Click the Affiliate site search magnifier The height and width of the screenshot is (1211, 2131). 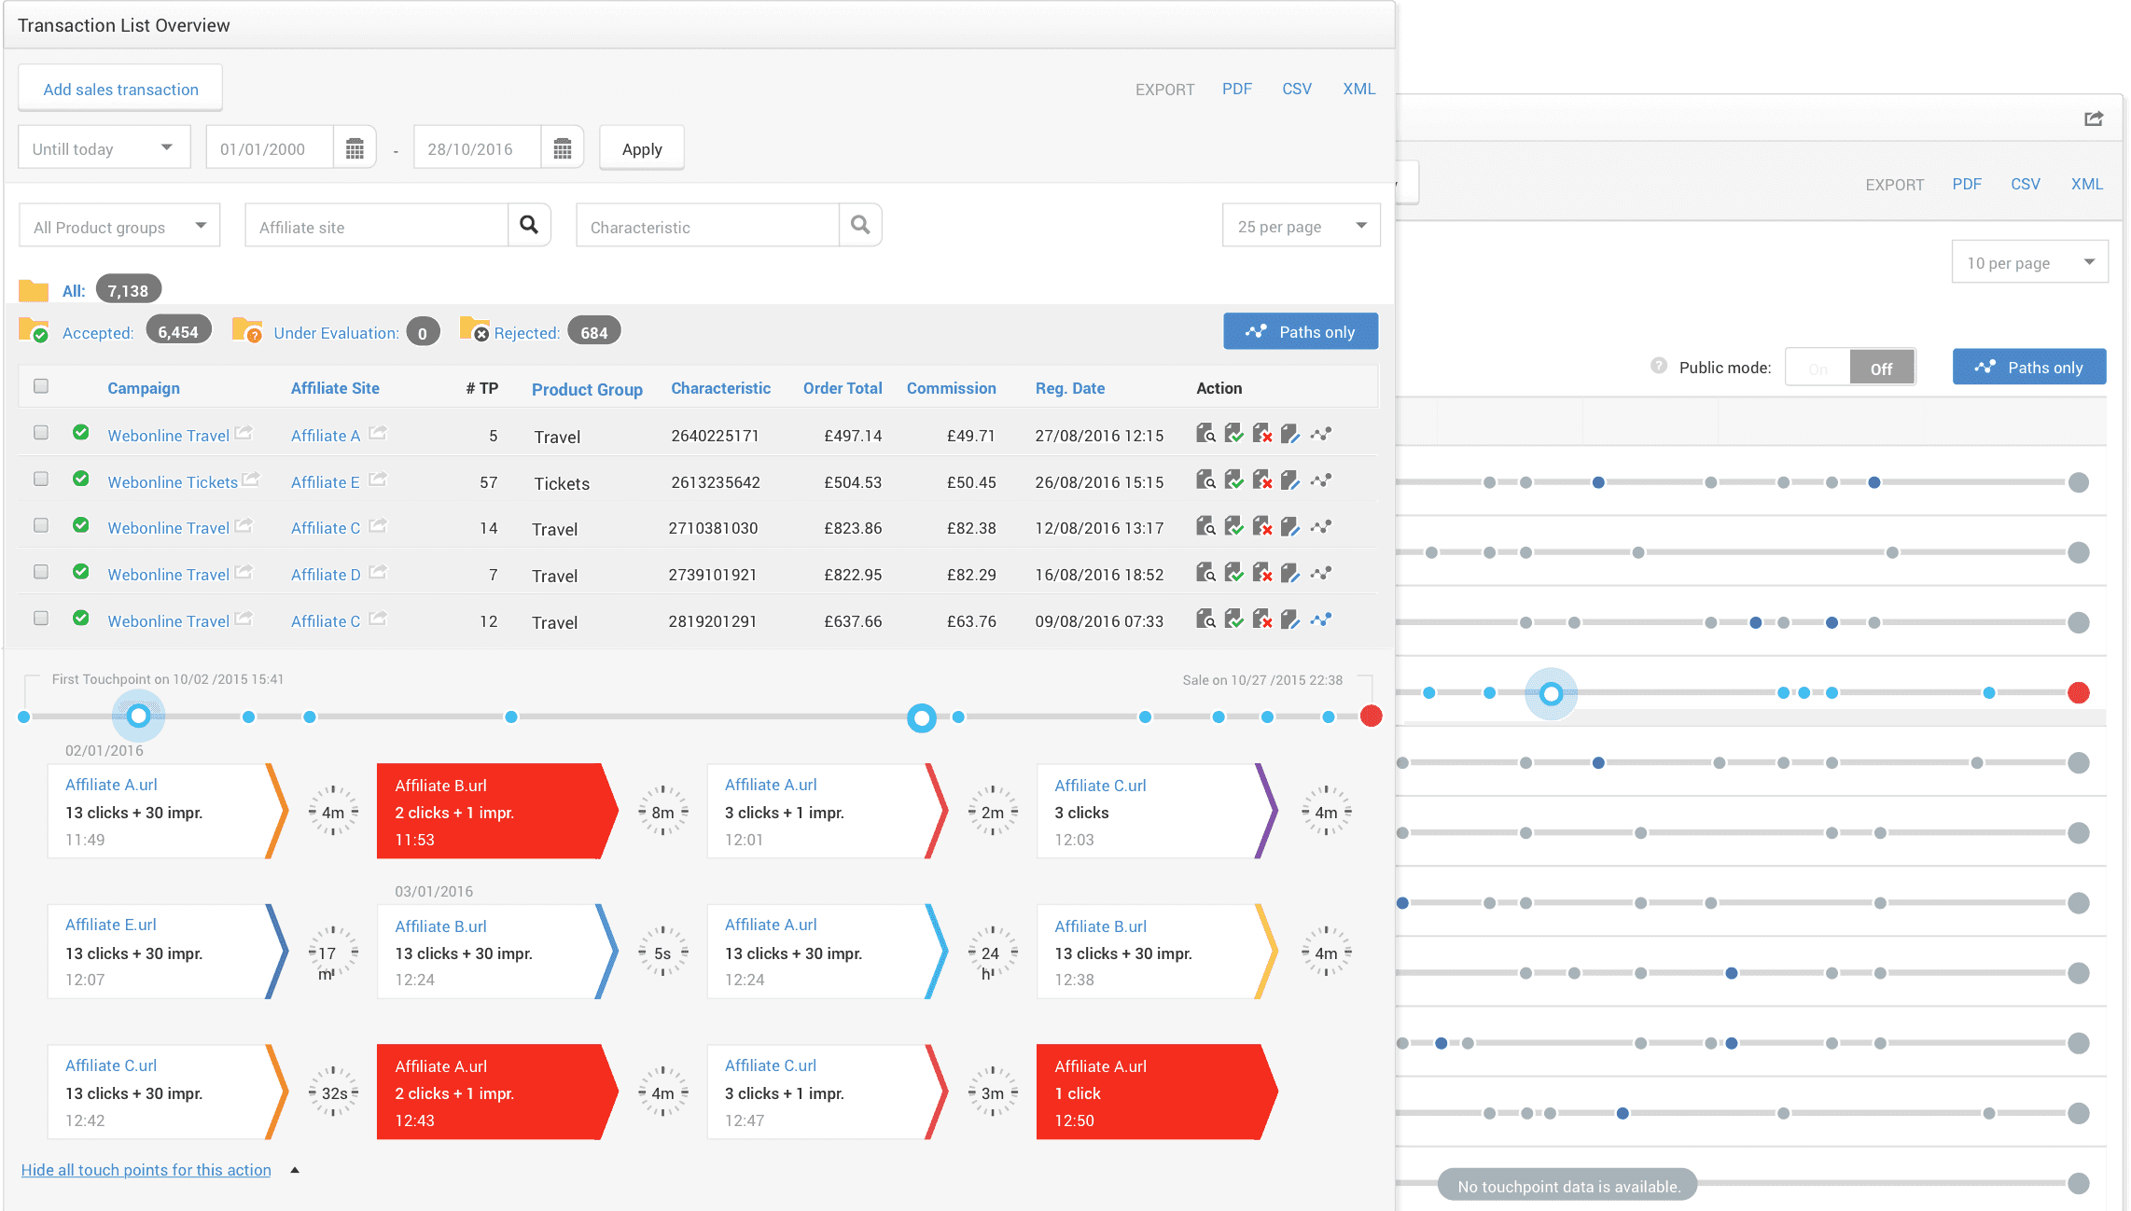click(x=529, y=225)
